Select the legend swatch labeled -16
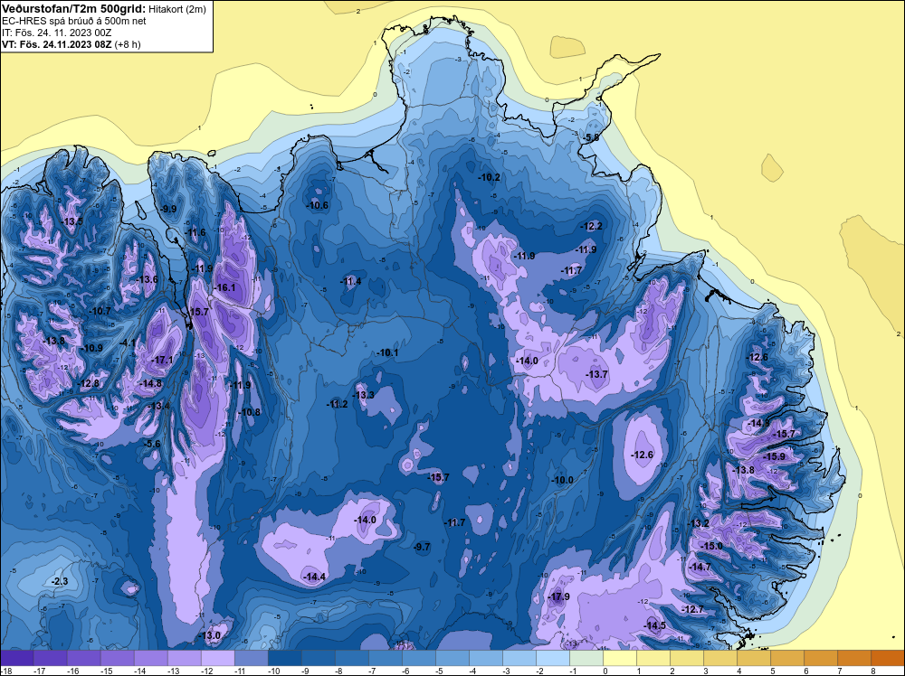This screenshot has width=905, height=676. pos(83,658)
